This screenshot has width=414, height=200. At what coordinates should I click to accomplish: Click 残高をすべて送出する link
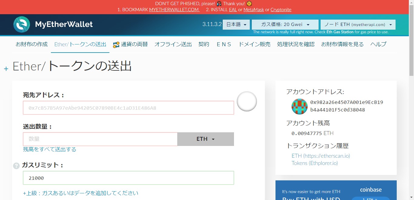click(x=50, y=150)
